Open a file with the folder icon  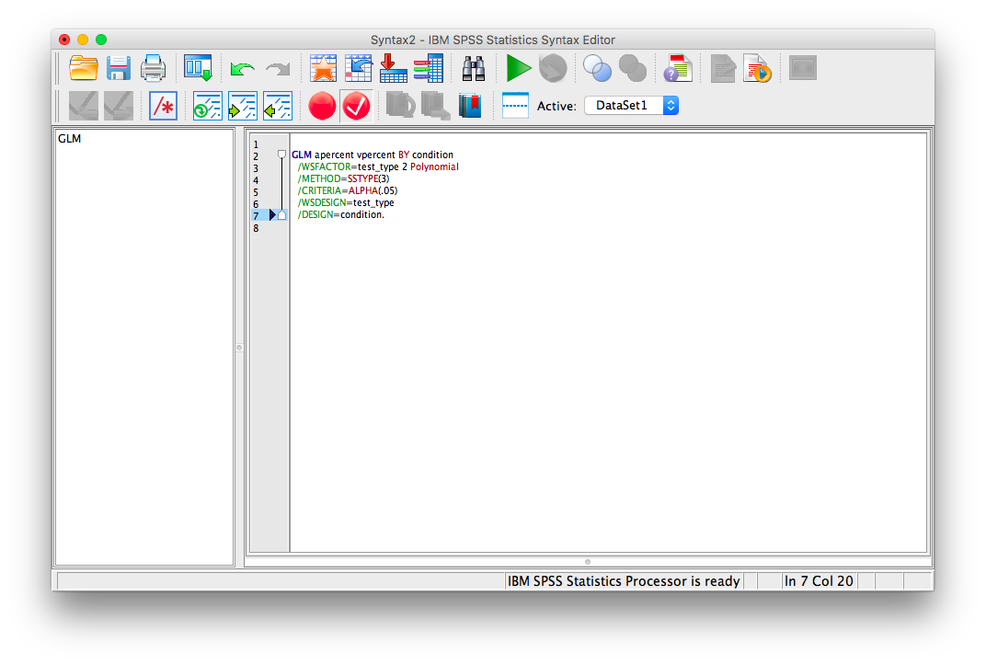[84, 68]
